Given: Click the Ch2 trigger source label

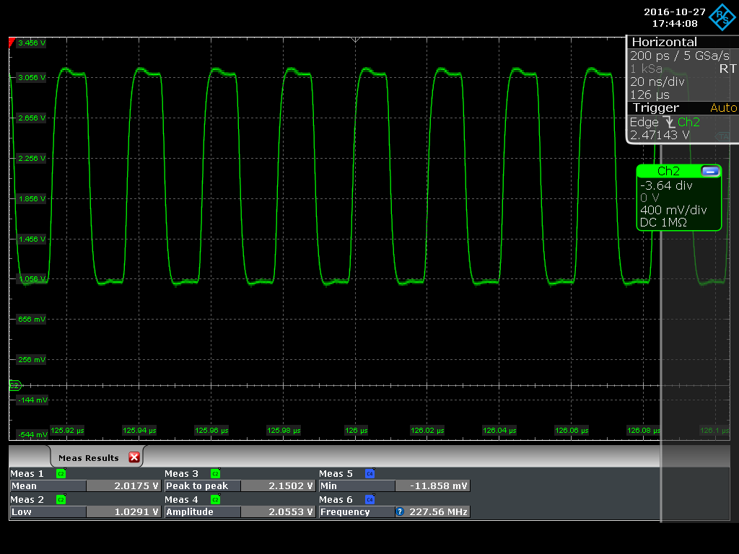Looking at the screenshot, I should 688,122.
